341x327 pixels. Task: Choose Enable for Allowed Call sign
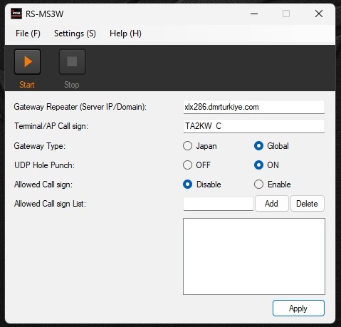tap(258, 185)
